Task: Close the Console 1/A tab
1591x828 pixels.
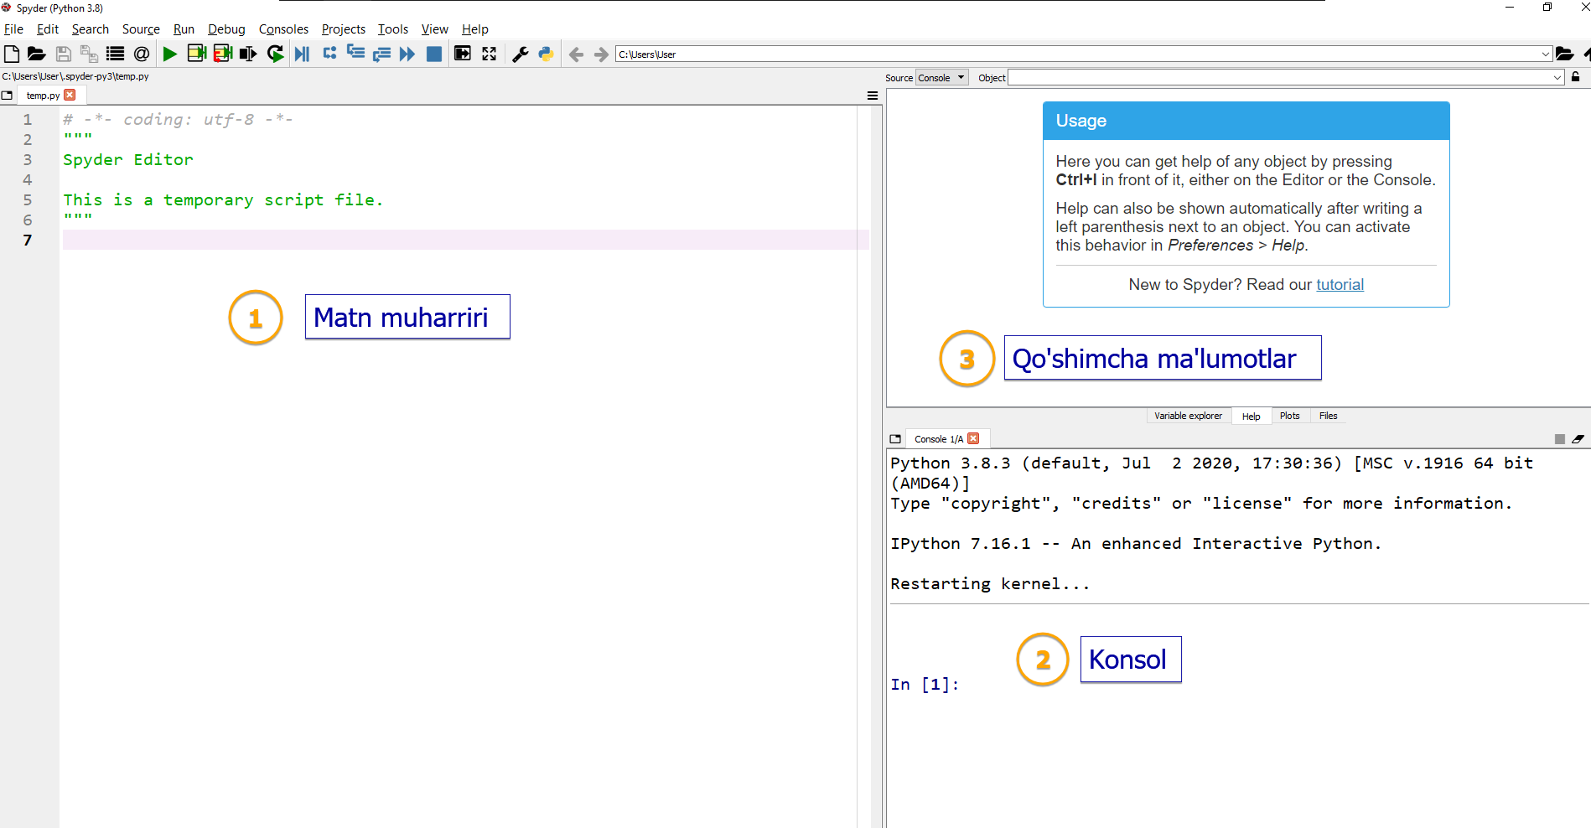Action: click(973, 438)
